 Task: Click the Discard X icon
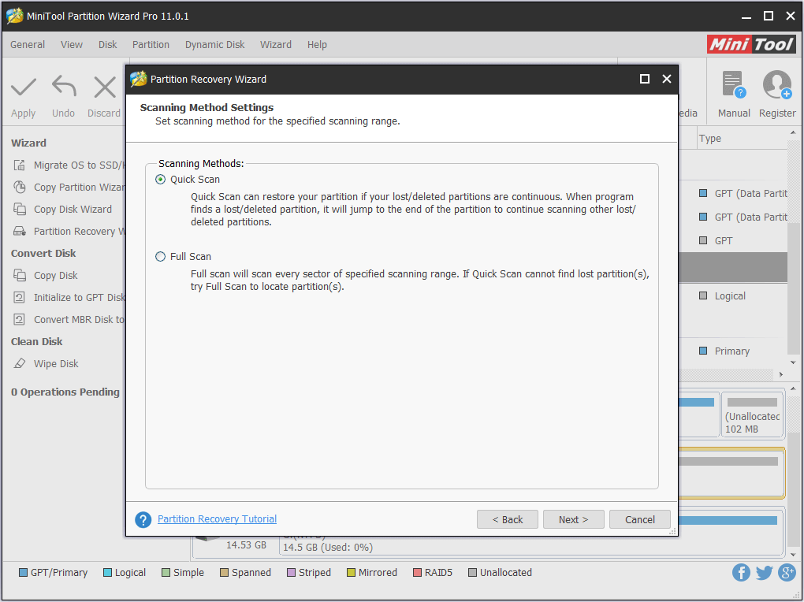[x=105, y=87]
